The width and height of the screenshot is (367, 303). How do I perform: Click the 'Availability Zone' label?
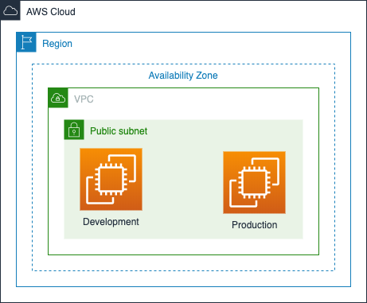[183, 76]
